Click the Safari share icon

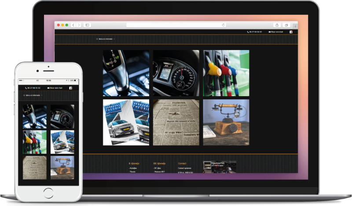click(x=277, y=25)
